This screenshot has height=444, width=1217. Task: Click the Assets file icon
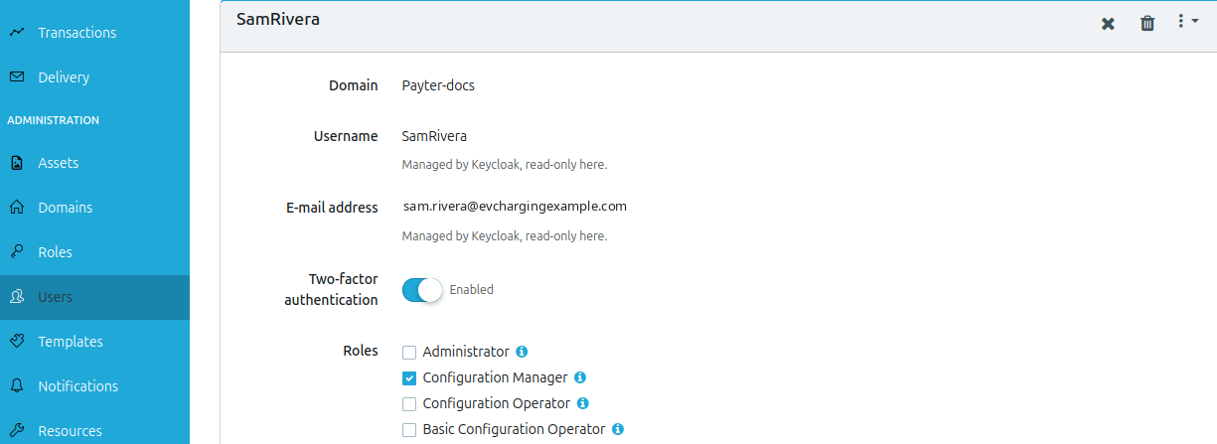(x=17, y=163)
